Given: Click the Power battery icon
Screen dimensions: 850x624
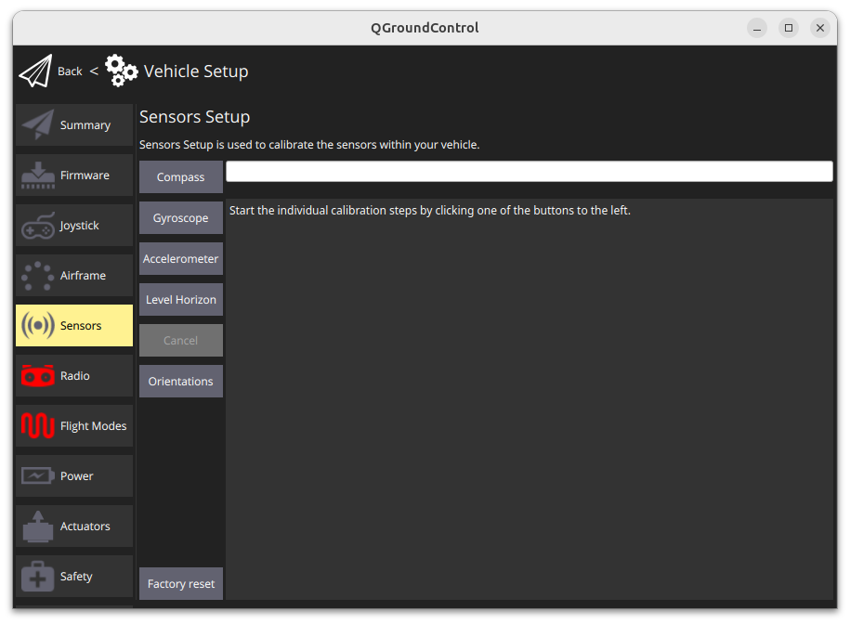Looking at the screenshot, I should pyautogui.click(x=37, y=476).
